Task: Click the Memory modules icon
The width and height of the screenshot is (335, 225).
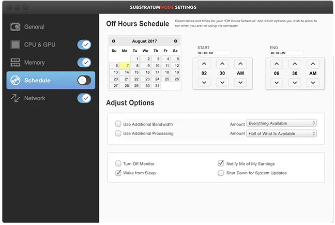Action: coord(16,63)
